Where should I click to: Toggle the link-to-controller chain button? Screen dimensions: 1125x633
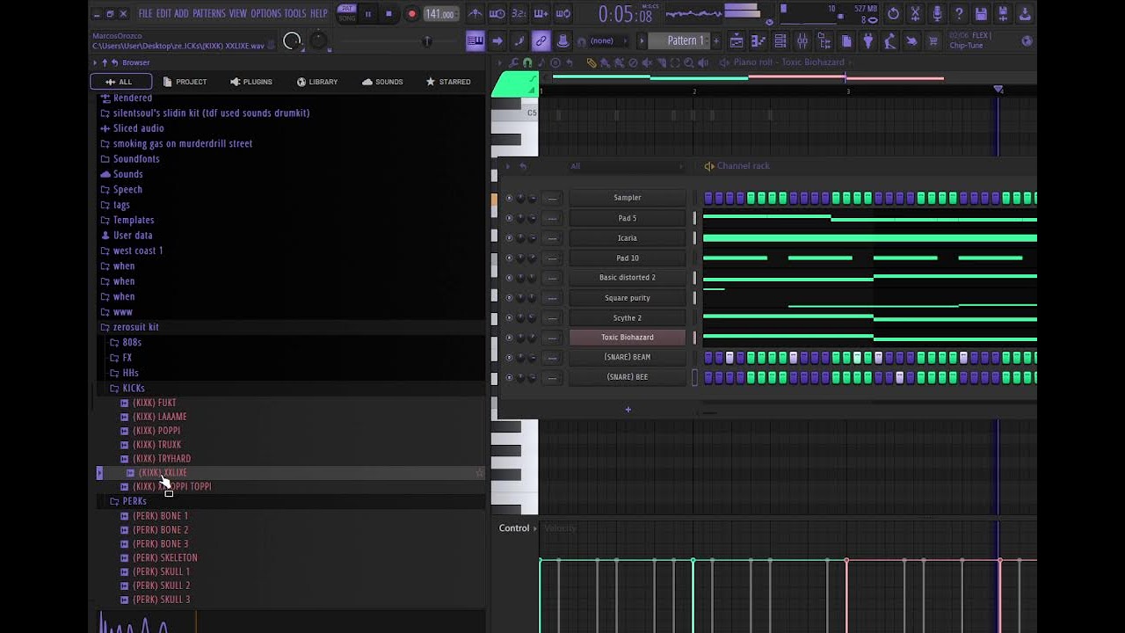[x=541, y=41]
